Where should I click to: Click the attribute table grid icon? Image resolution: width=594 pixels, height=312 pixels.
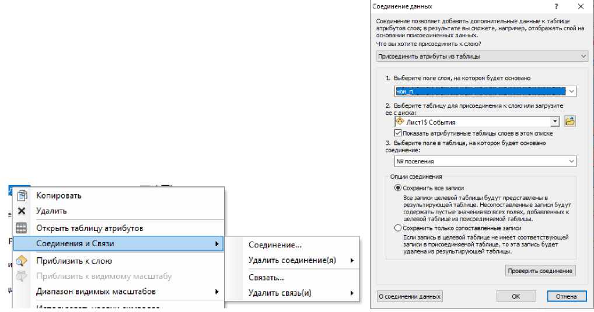pyautogui.click(x=22, y=228)
